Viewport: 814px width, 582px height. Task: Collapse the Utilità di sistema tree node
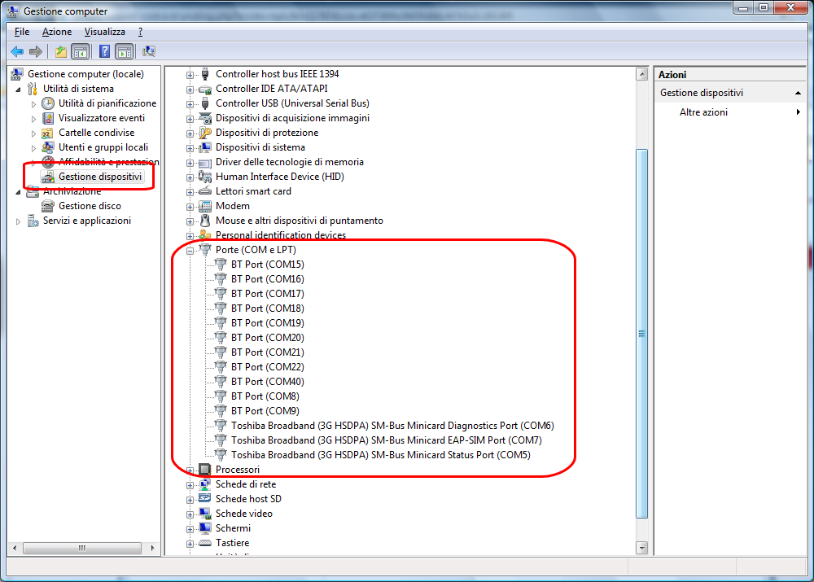tap(18, 90)
